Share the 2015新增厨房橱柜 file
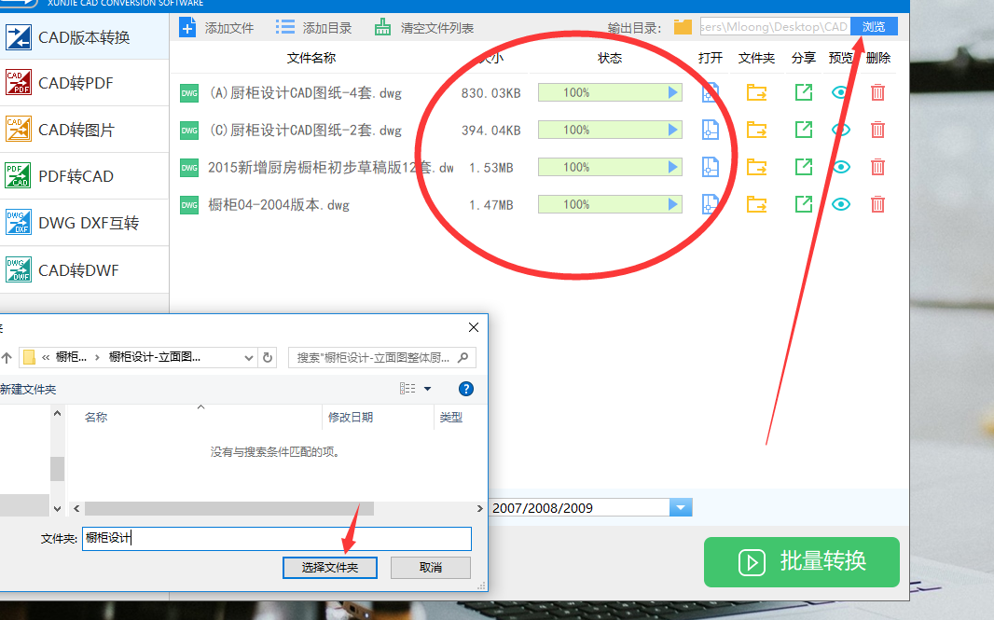Screen dimensions: 994x620 pyautogui.click(x=803, y=168)
